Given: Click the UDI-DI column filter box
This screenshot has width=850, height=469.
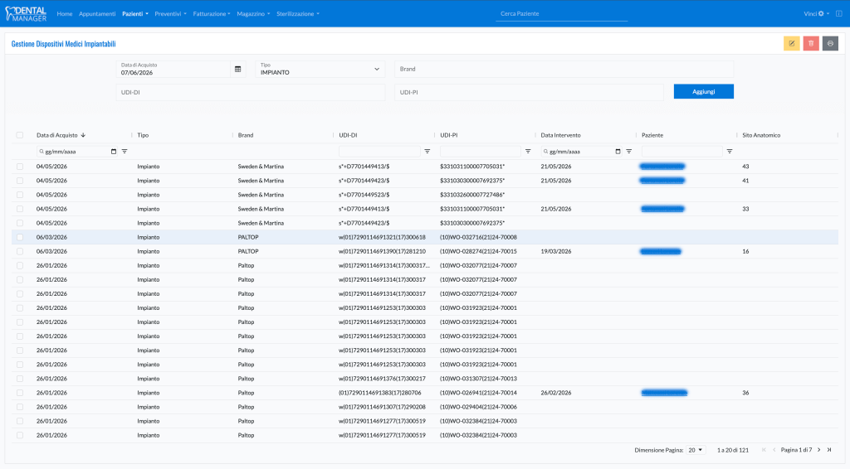Looking at the screenshot, I should pos(379,152).
